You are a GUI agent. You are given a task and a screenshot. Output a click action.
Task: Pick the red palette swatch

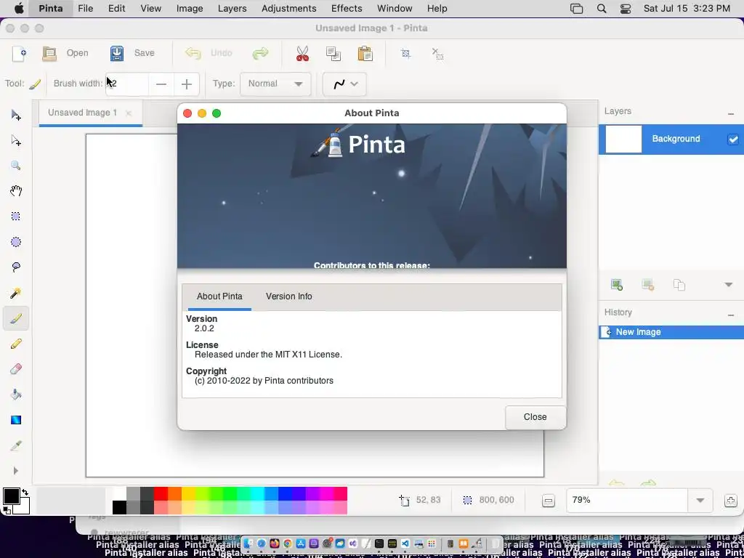[161, 494]
